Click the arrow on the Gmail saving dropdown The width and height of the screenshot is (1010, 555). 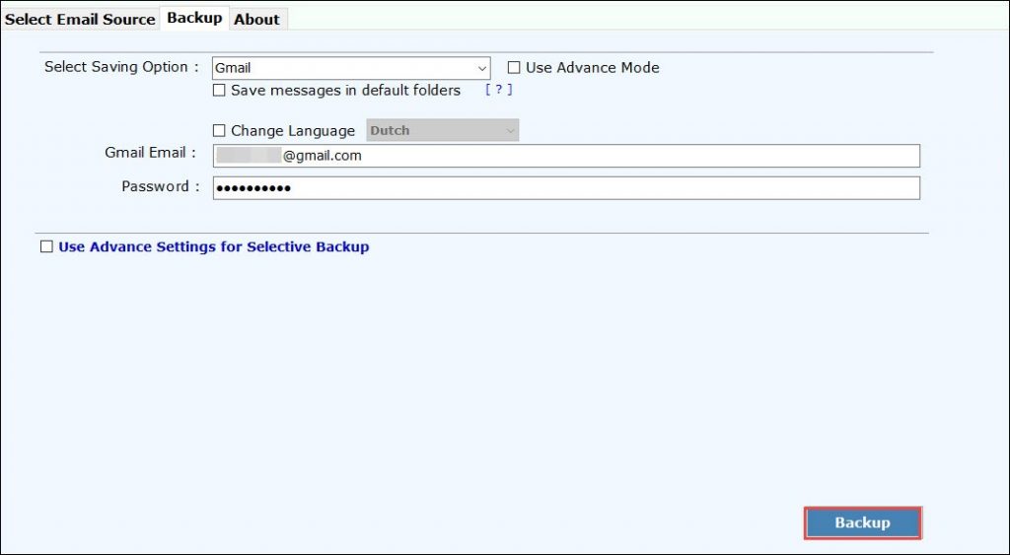[481, 69]
